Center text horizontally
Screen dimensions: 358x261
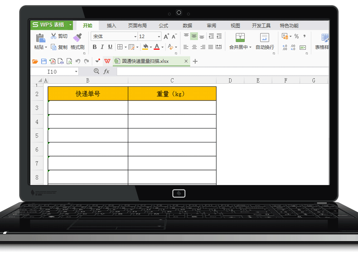tap(194, 47)
